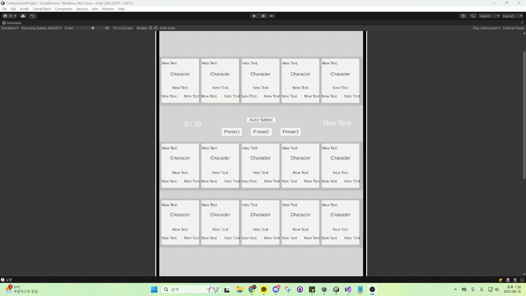
Task: Expand the Samsung Galaxy Note10 device dropdown
Action: pyautogui.click(x=41, y=28)
